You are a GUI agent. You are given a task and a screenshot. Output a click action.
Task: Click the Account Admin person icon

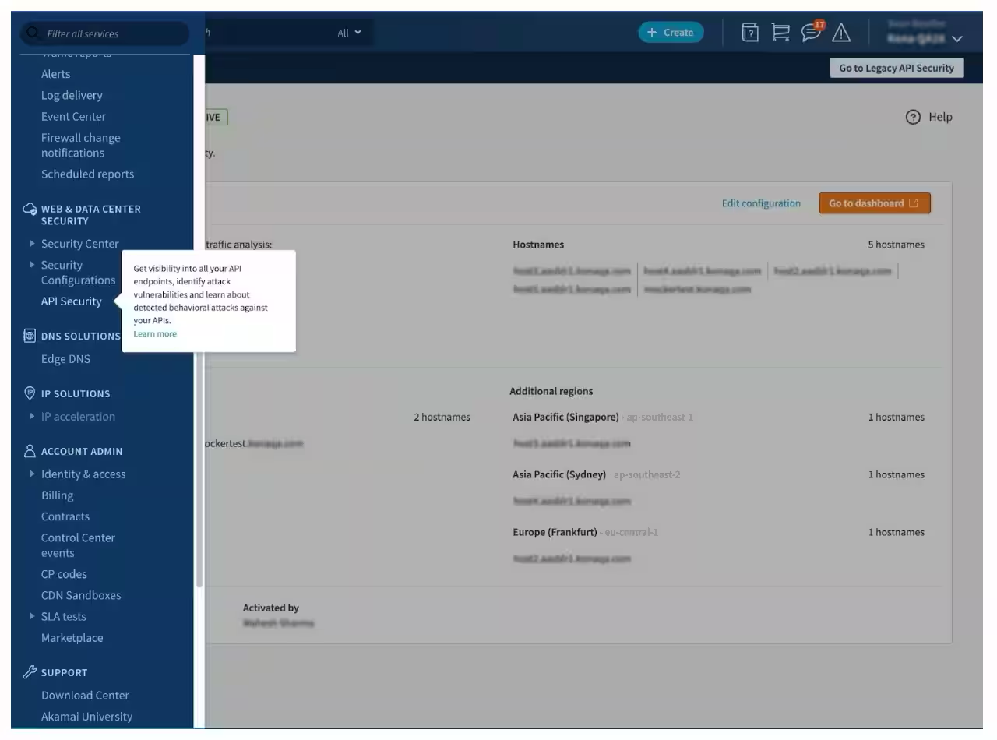coord(30,451)
